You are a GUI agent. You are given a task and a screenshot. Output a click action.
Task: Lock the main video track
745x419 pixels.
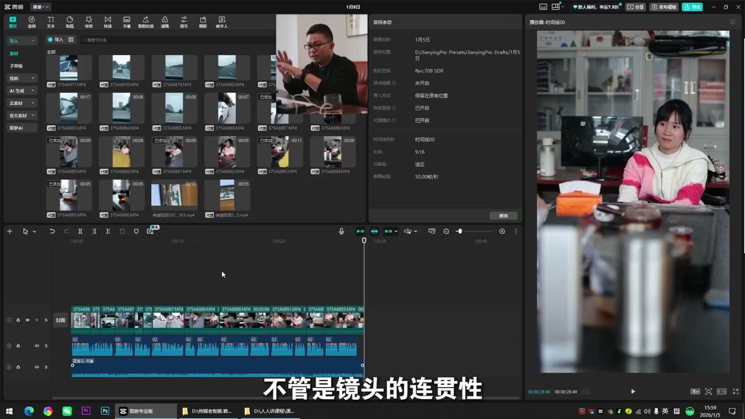18,320
